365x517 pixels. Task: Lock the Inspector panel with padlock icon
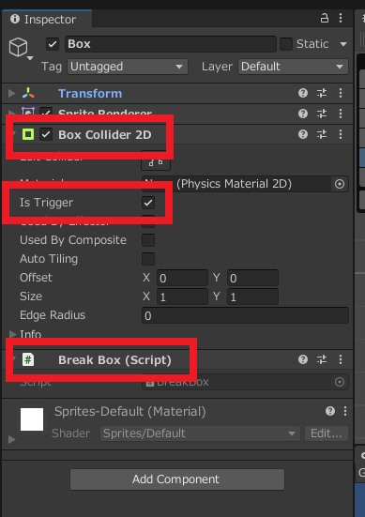click(325, 19)
